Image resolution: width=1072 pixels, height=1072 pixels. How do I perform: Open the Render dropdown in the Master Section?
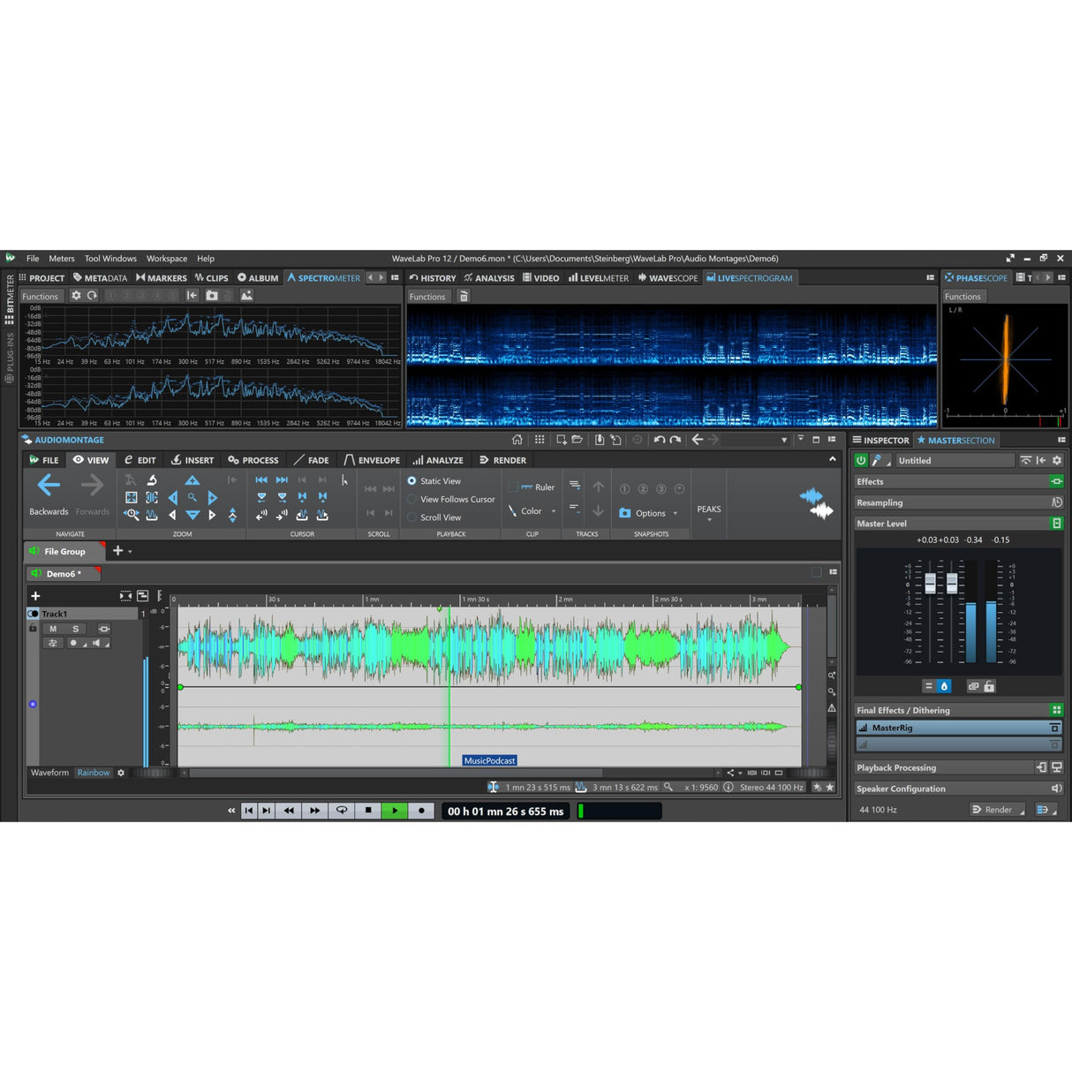997,810
